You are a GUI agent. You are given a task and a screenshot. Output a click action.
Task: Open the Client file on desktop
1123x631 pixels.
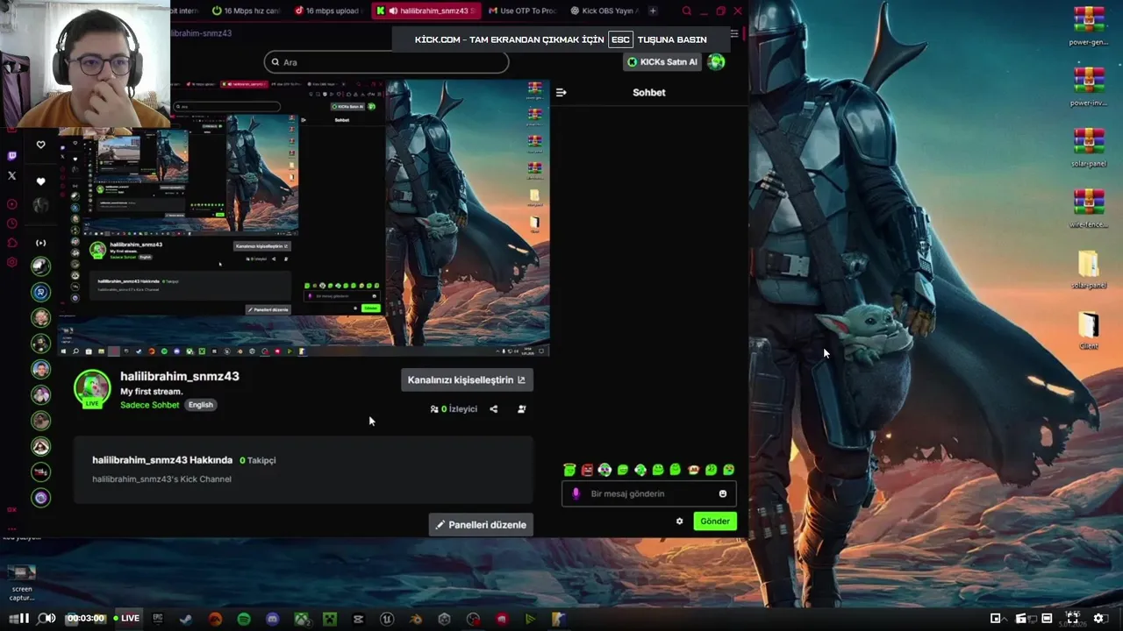click(1089, 330)
